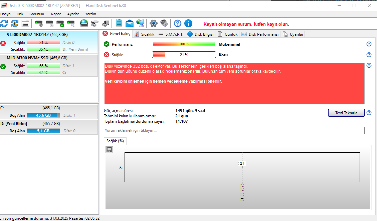Click the speaker sound toolbar icon
Image resolution: width=377 pixels, height=221 pixels.
[164, 24]
